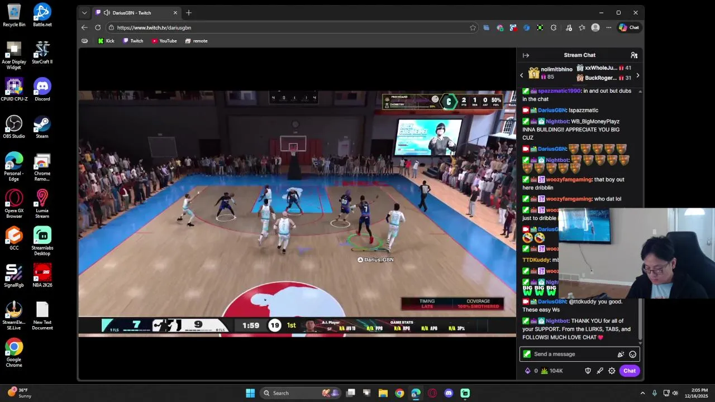Open Steam desktop shortcut
The width and height of the screenshot is (715, 402).
pos(42,127)
